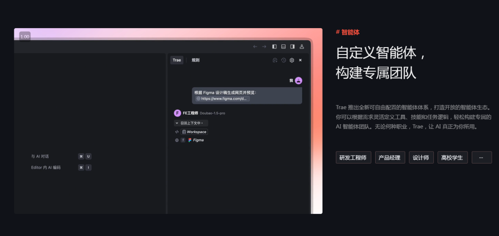Click the FE工程师 agent name
The width and height of the screenshot is (499, 236).
click(190, 113)
